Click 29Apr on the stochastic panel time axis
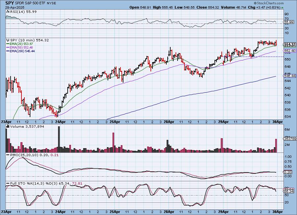Screen dimensions: 297x215 coord(223,212)
